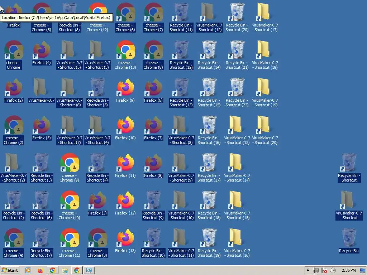
Task: Select the 'Firefox (2)' shortcut
Action: 13,91
